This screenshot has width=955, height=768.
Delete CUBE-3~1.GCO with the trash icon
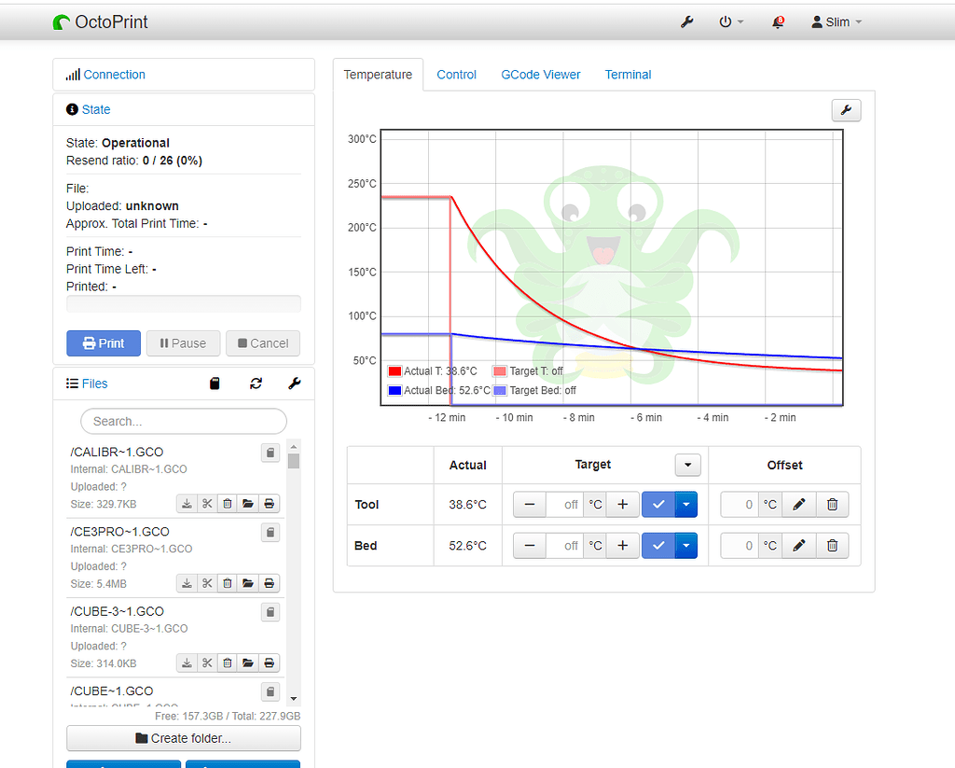pos(227,663)
